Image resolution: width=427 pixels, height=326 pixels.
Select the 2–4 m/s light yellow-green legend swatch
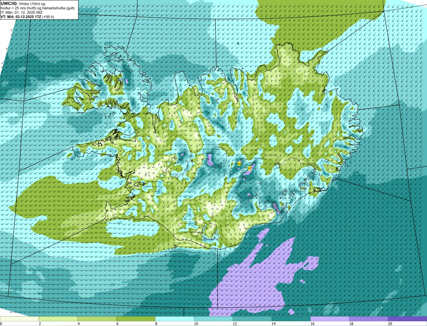click(x=58, y=319)
